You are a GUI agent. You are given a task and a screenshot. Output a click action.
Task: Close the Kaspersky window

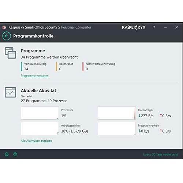click(177, 27)
